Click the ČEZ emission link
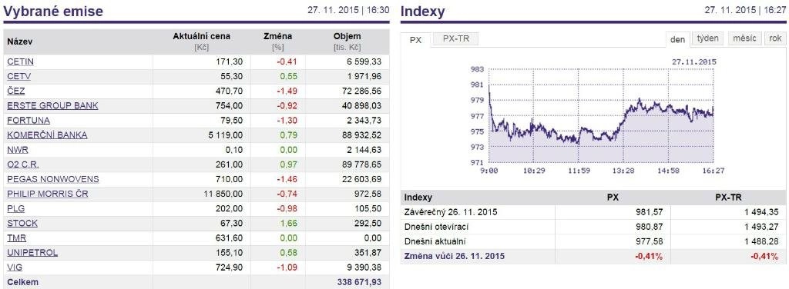The width and height of the screenshot is (789, 289). click(x=15, y=91)
